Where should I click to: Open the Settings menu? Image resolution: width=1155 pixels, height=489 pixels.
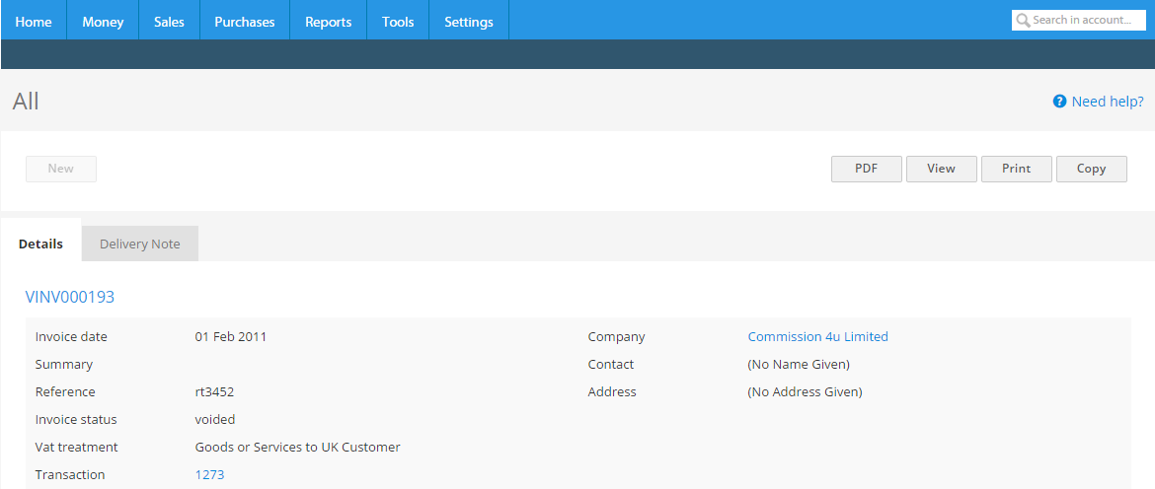coord(468,22)
